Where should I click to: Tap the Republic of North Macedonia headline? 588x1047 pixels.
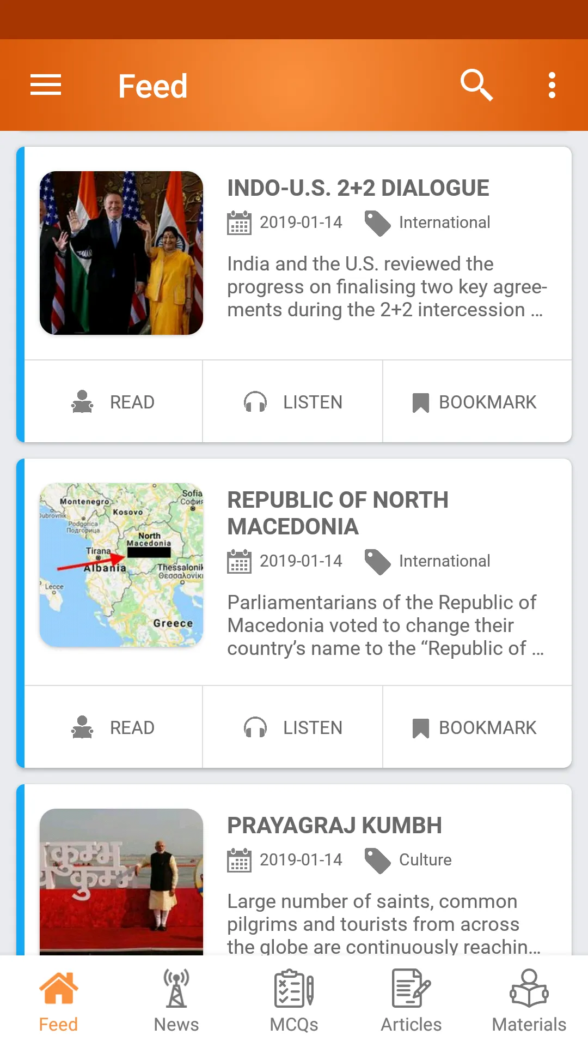coord(338,513)
